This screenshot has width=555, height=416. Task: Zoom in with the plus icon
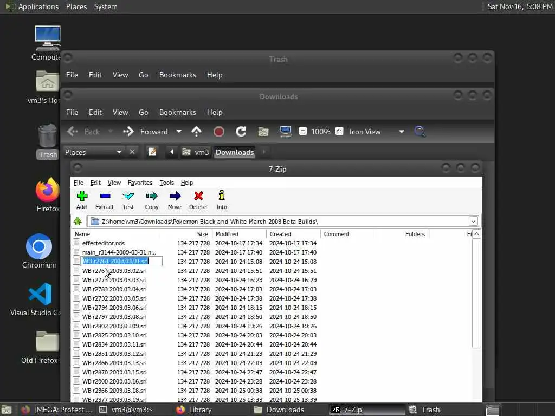click(339, 132)
